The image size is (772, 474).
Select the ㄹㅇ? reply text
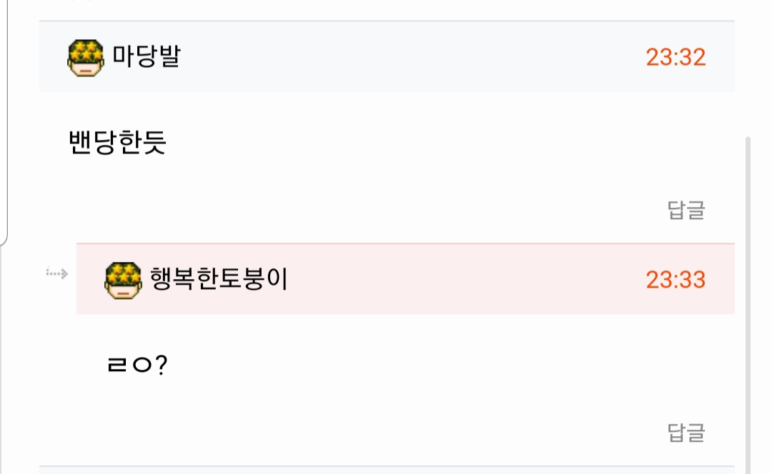pos(137,365)
